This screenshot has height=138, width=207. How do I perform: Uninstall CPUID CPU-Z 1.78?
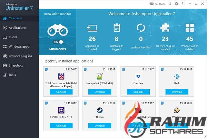click(x=61, y=126)
